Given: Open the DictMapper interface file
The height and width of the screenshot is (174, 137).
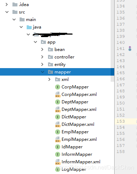Looking at the screenshot, I should 74,117.
